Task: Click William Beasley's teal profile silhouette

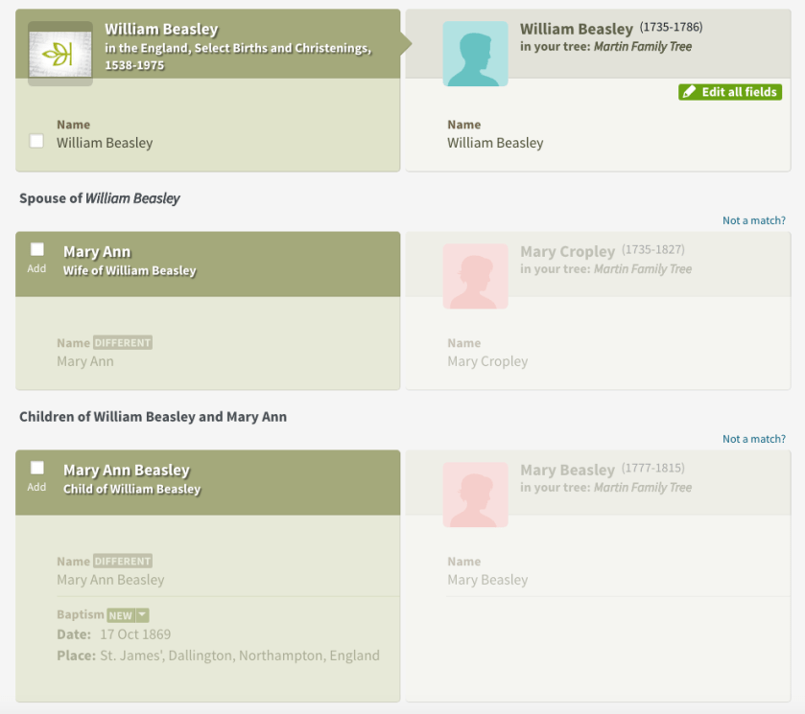Action: (x=476, y=54)
